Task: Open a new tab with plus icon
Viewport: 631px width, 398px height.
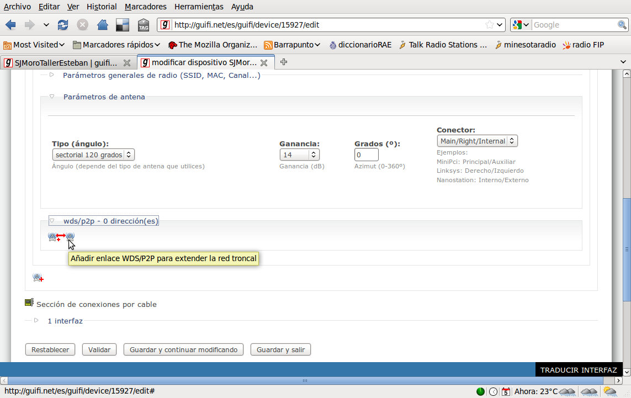Action: pos(284,62)
